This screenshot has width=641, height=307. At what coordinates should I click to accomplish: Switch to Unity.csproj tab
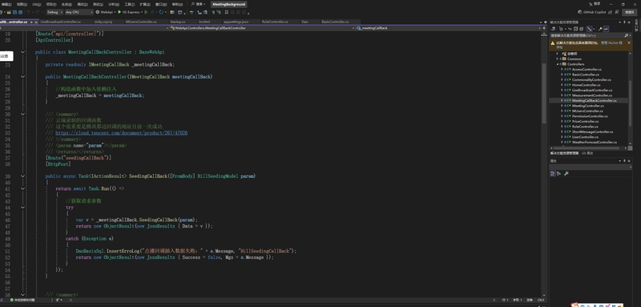pyautogui.click(x=103, y=22)
